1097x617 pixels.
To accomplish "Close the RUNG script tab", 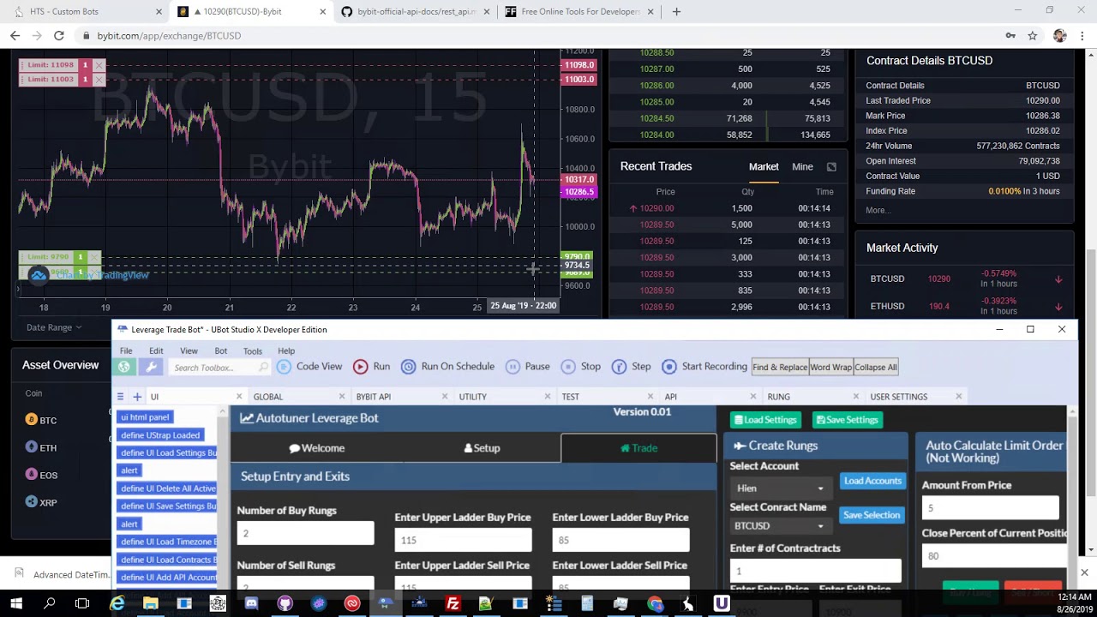I will click(x=856, y=397).
